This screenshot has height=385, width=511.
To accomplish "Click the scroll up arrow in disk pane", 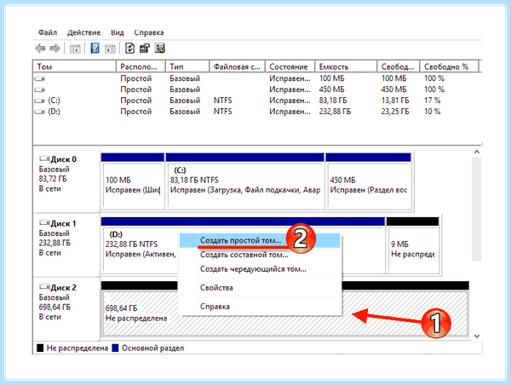I will tap(477, 152).
